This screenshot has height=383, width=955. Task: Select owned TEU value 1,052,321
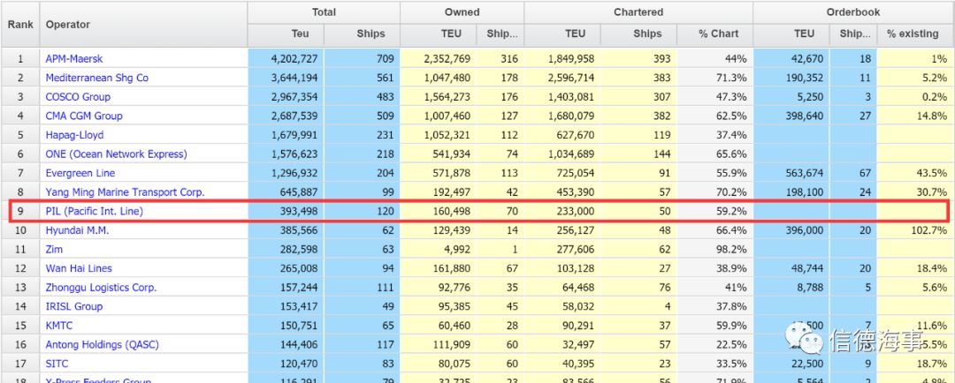447,135
